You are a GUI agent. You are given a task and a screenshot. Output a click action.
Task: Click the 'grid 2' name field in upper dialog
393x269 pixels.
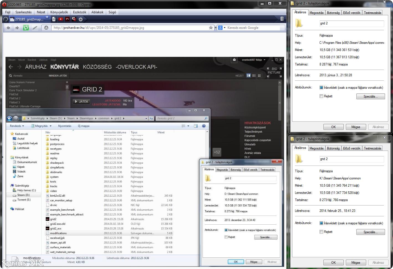(x=352, y=24)
